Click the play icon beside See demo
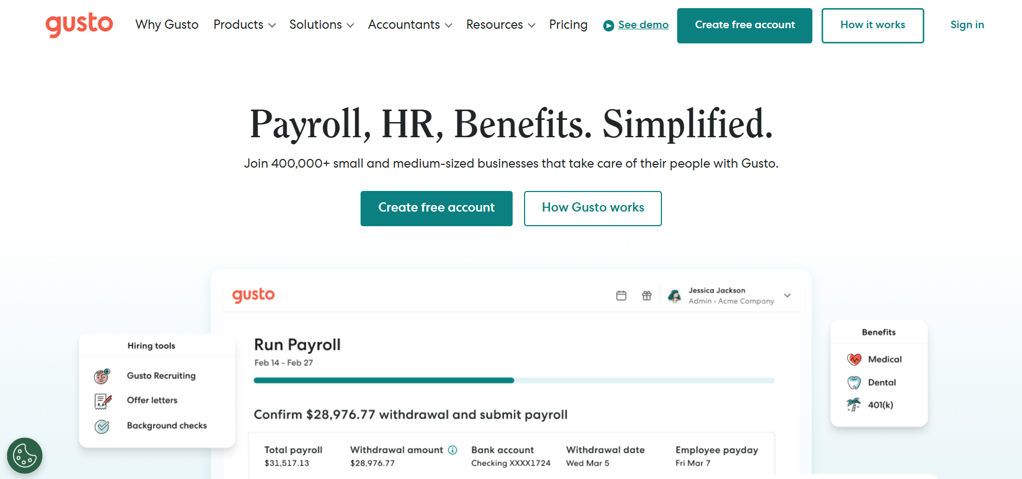The height and width of the screenshot is (479, 1022). click(x=609, y=25)
